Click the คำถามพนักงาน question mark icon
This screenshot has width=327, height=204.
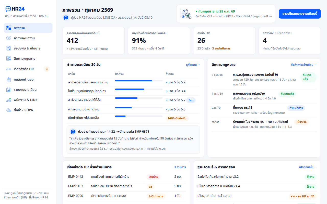click(x=9, y=38)
